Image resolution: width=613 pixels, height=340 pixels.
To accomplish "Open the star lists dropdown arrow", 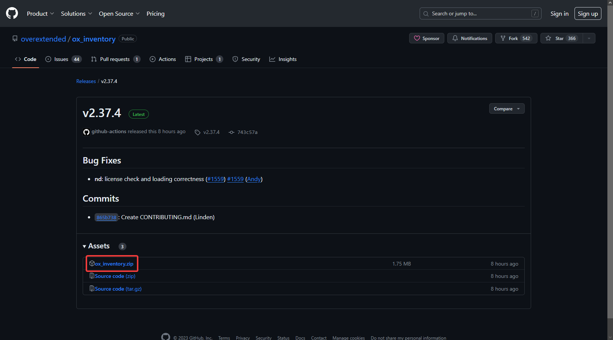I will (x=589, y=38).
